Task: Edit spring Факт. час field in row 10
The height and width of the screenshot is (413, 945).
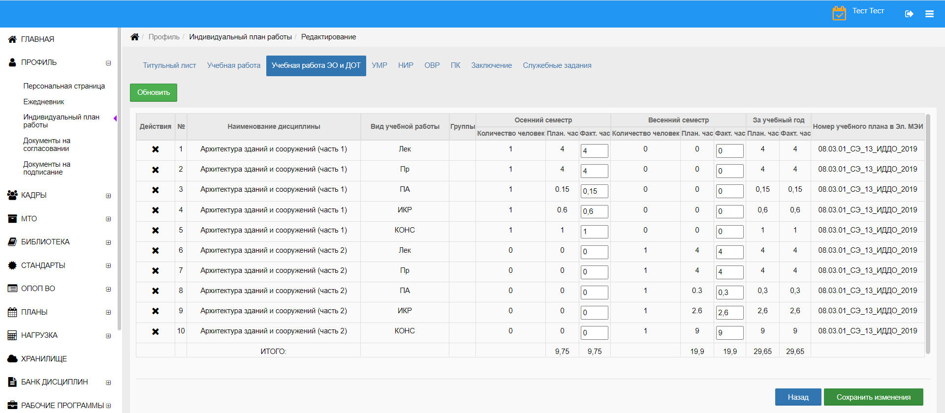Action: [729, 333]
